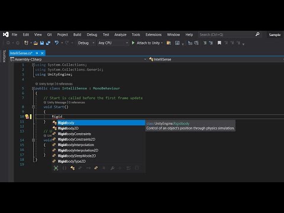Viewport: 284px width, 213px height.
Task: Open the Help menu
Action: [x=189, y=34]
